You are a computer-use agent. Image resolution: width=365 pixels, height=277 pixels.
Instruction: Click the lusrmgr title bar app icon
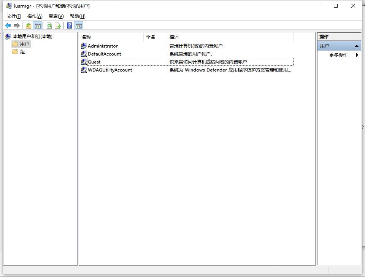[9, 6]
